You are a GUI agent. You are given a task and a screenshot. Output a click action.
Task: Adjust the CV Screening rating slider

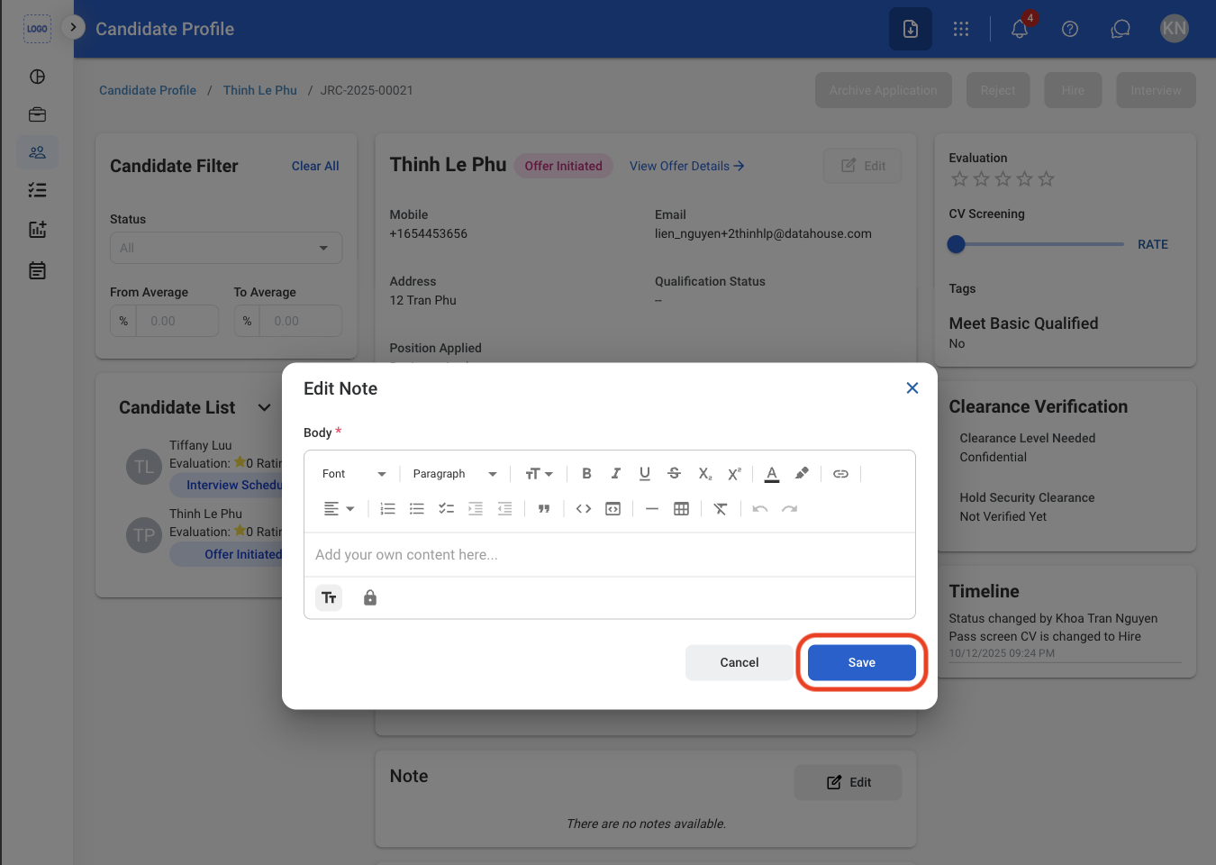tap(957, 244)
